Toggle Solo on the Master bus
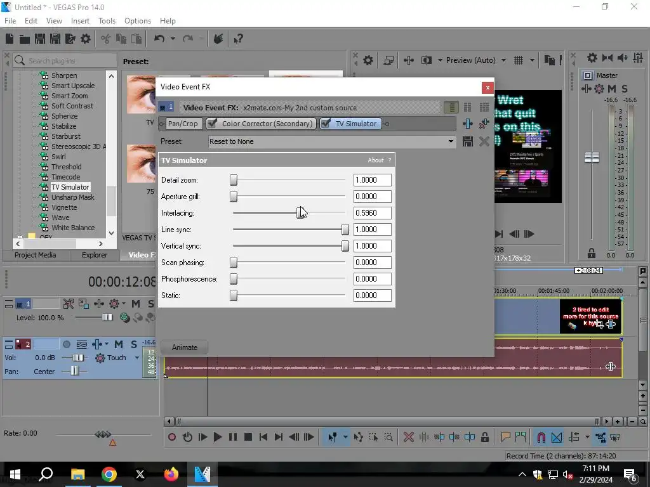650x487 pixels. (x=625, y=89)
